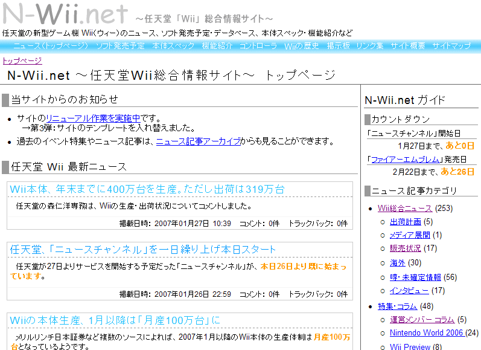Click the カウントダウン section heading
481x350 pixels.
pos(401,119)
